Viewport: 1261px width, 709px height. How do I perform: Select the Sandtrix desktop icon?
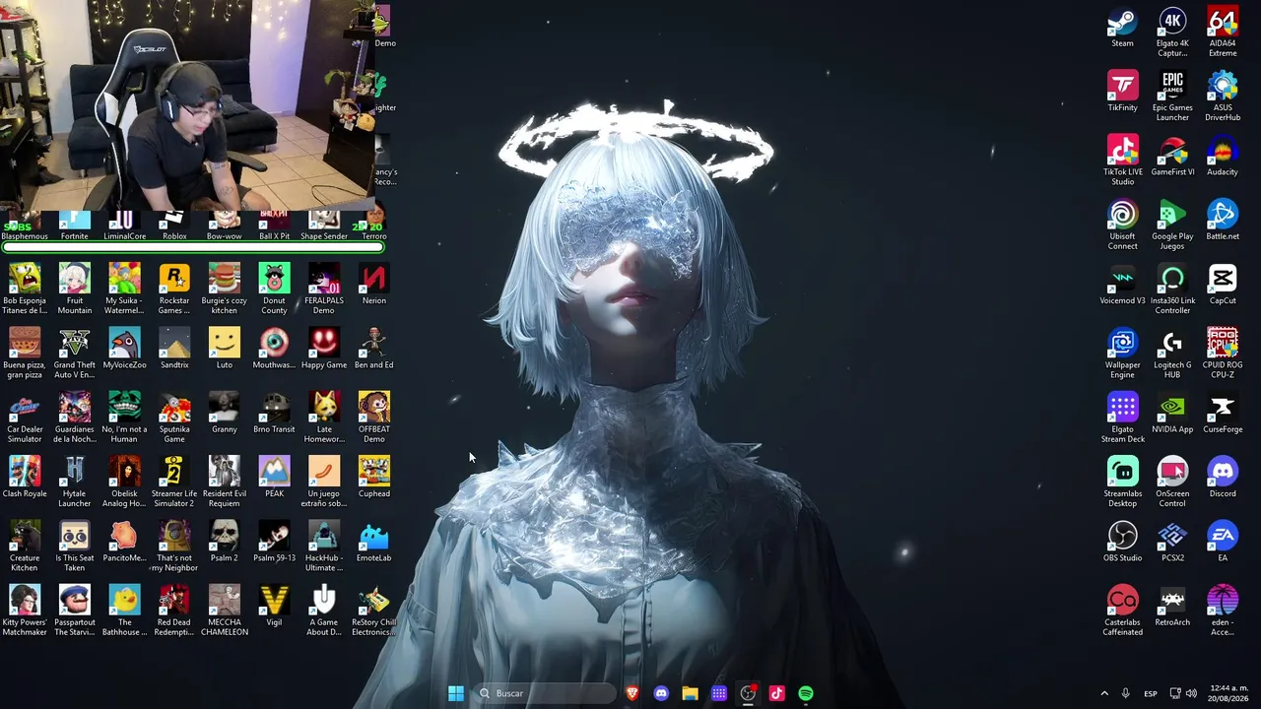pyautogui.click(x=174, y=349)
